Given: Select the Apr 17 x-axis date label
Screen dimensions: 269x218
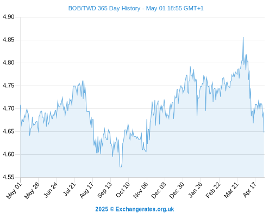Looking at the screenshot, I should pos(249,190).
